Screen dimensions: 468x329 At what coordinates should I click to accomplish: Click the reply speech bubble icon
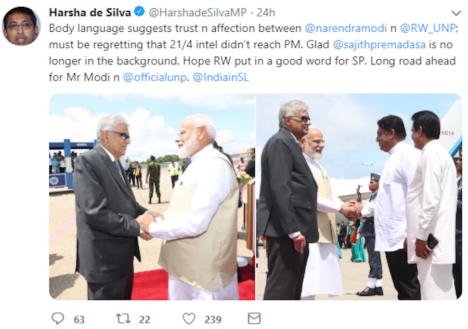58,319
